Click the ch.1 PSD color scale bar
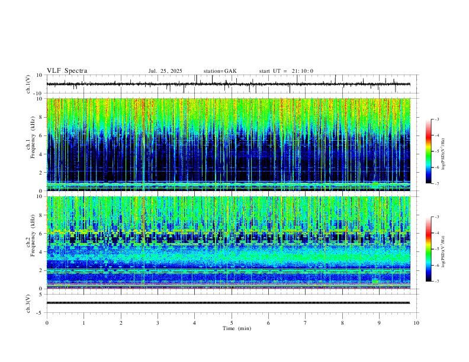The height and width of the screenshot is (362, 469). coord(428,151)
